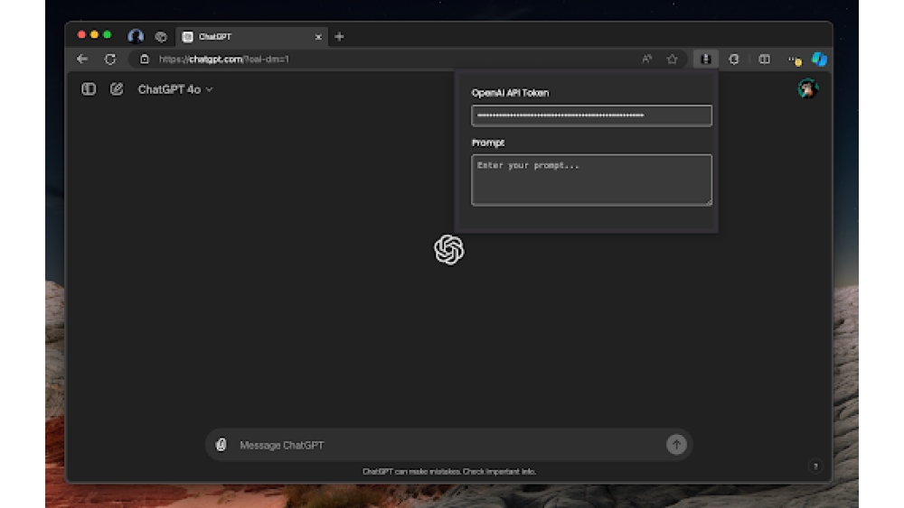Start a new chat with the compose icon
Viewport: 904px width, 508px height.
click(117, 89)
